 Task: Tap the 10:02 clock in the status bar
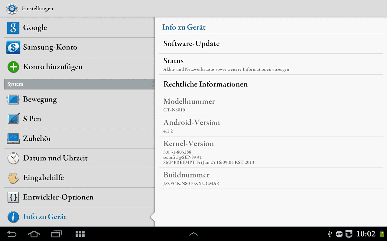pos(366,234)
